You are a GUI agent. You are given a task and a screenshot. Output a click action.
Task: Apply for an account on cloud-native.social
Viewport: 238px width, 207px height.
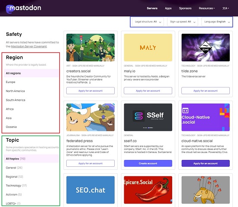(x=206, y=163)
